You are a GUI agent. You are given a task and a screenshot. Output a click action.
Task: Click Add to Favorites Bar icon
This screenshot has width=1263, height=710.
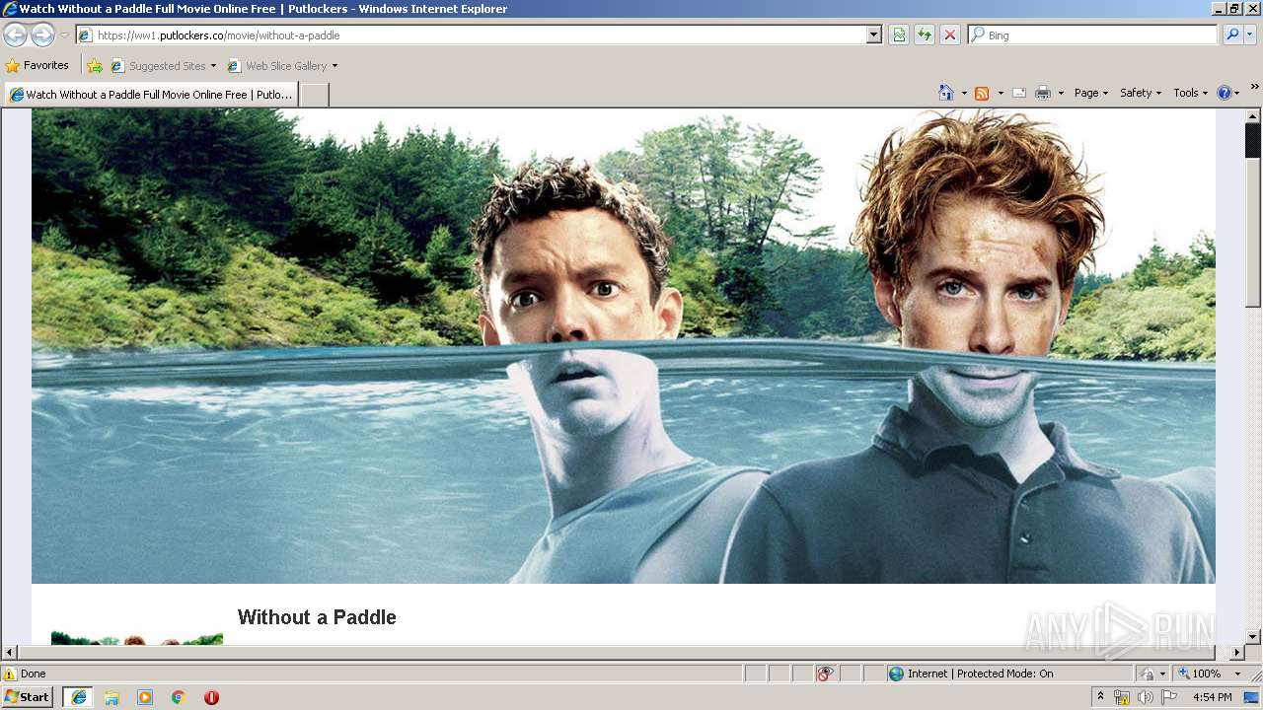tap(95, 66)
